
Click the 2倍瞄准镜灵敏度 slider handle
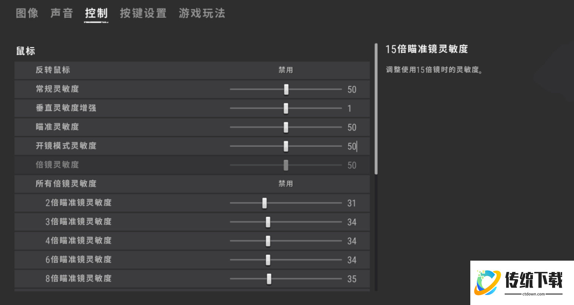264,203
